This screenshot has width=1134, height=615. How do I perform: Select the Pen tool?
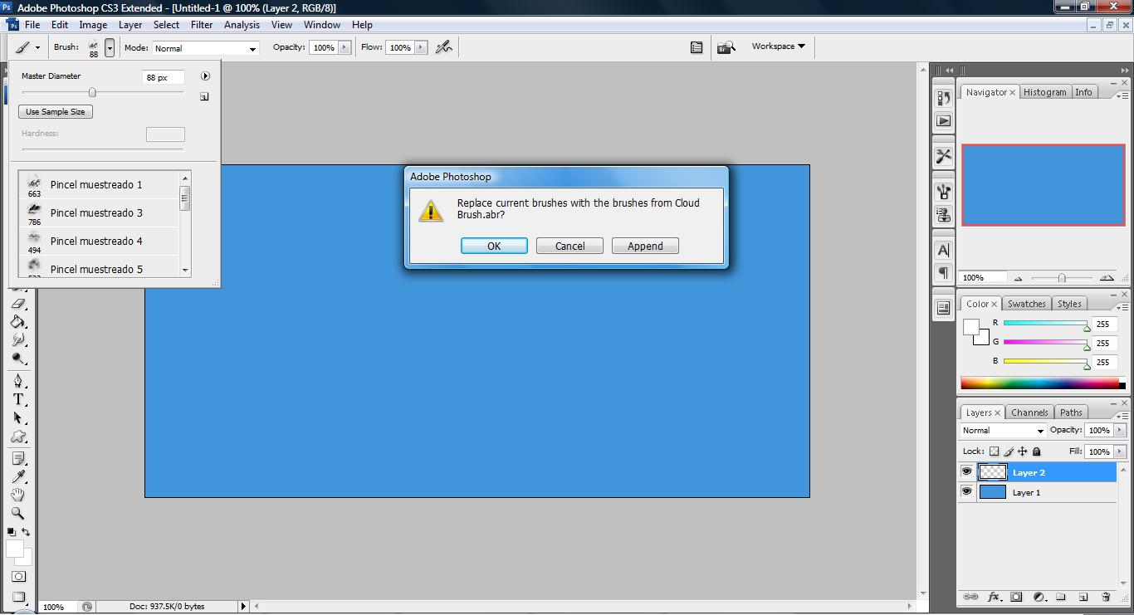coord(18,381)
